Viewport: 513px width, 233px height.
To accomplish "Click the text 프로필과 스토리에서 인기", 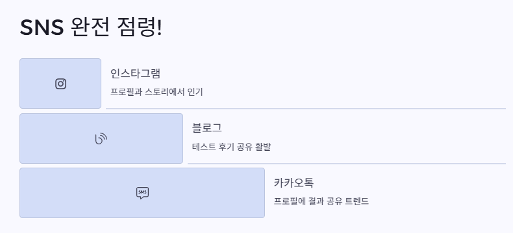I will (156, 92).
